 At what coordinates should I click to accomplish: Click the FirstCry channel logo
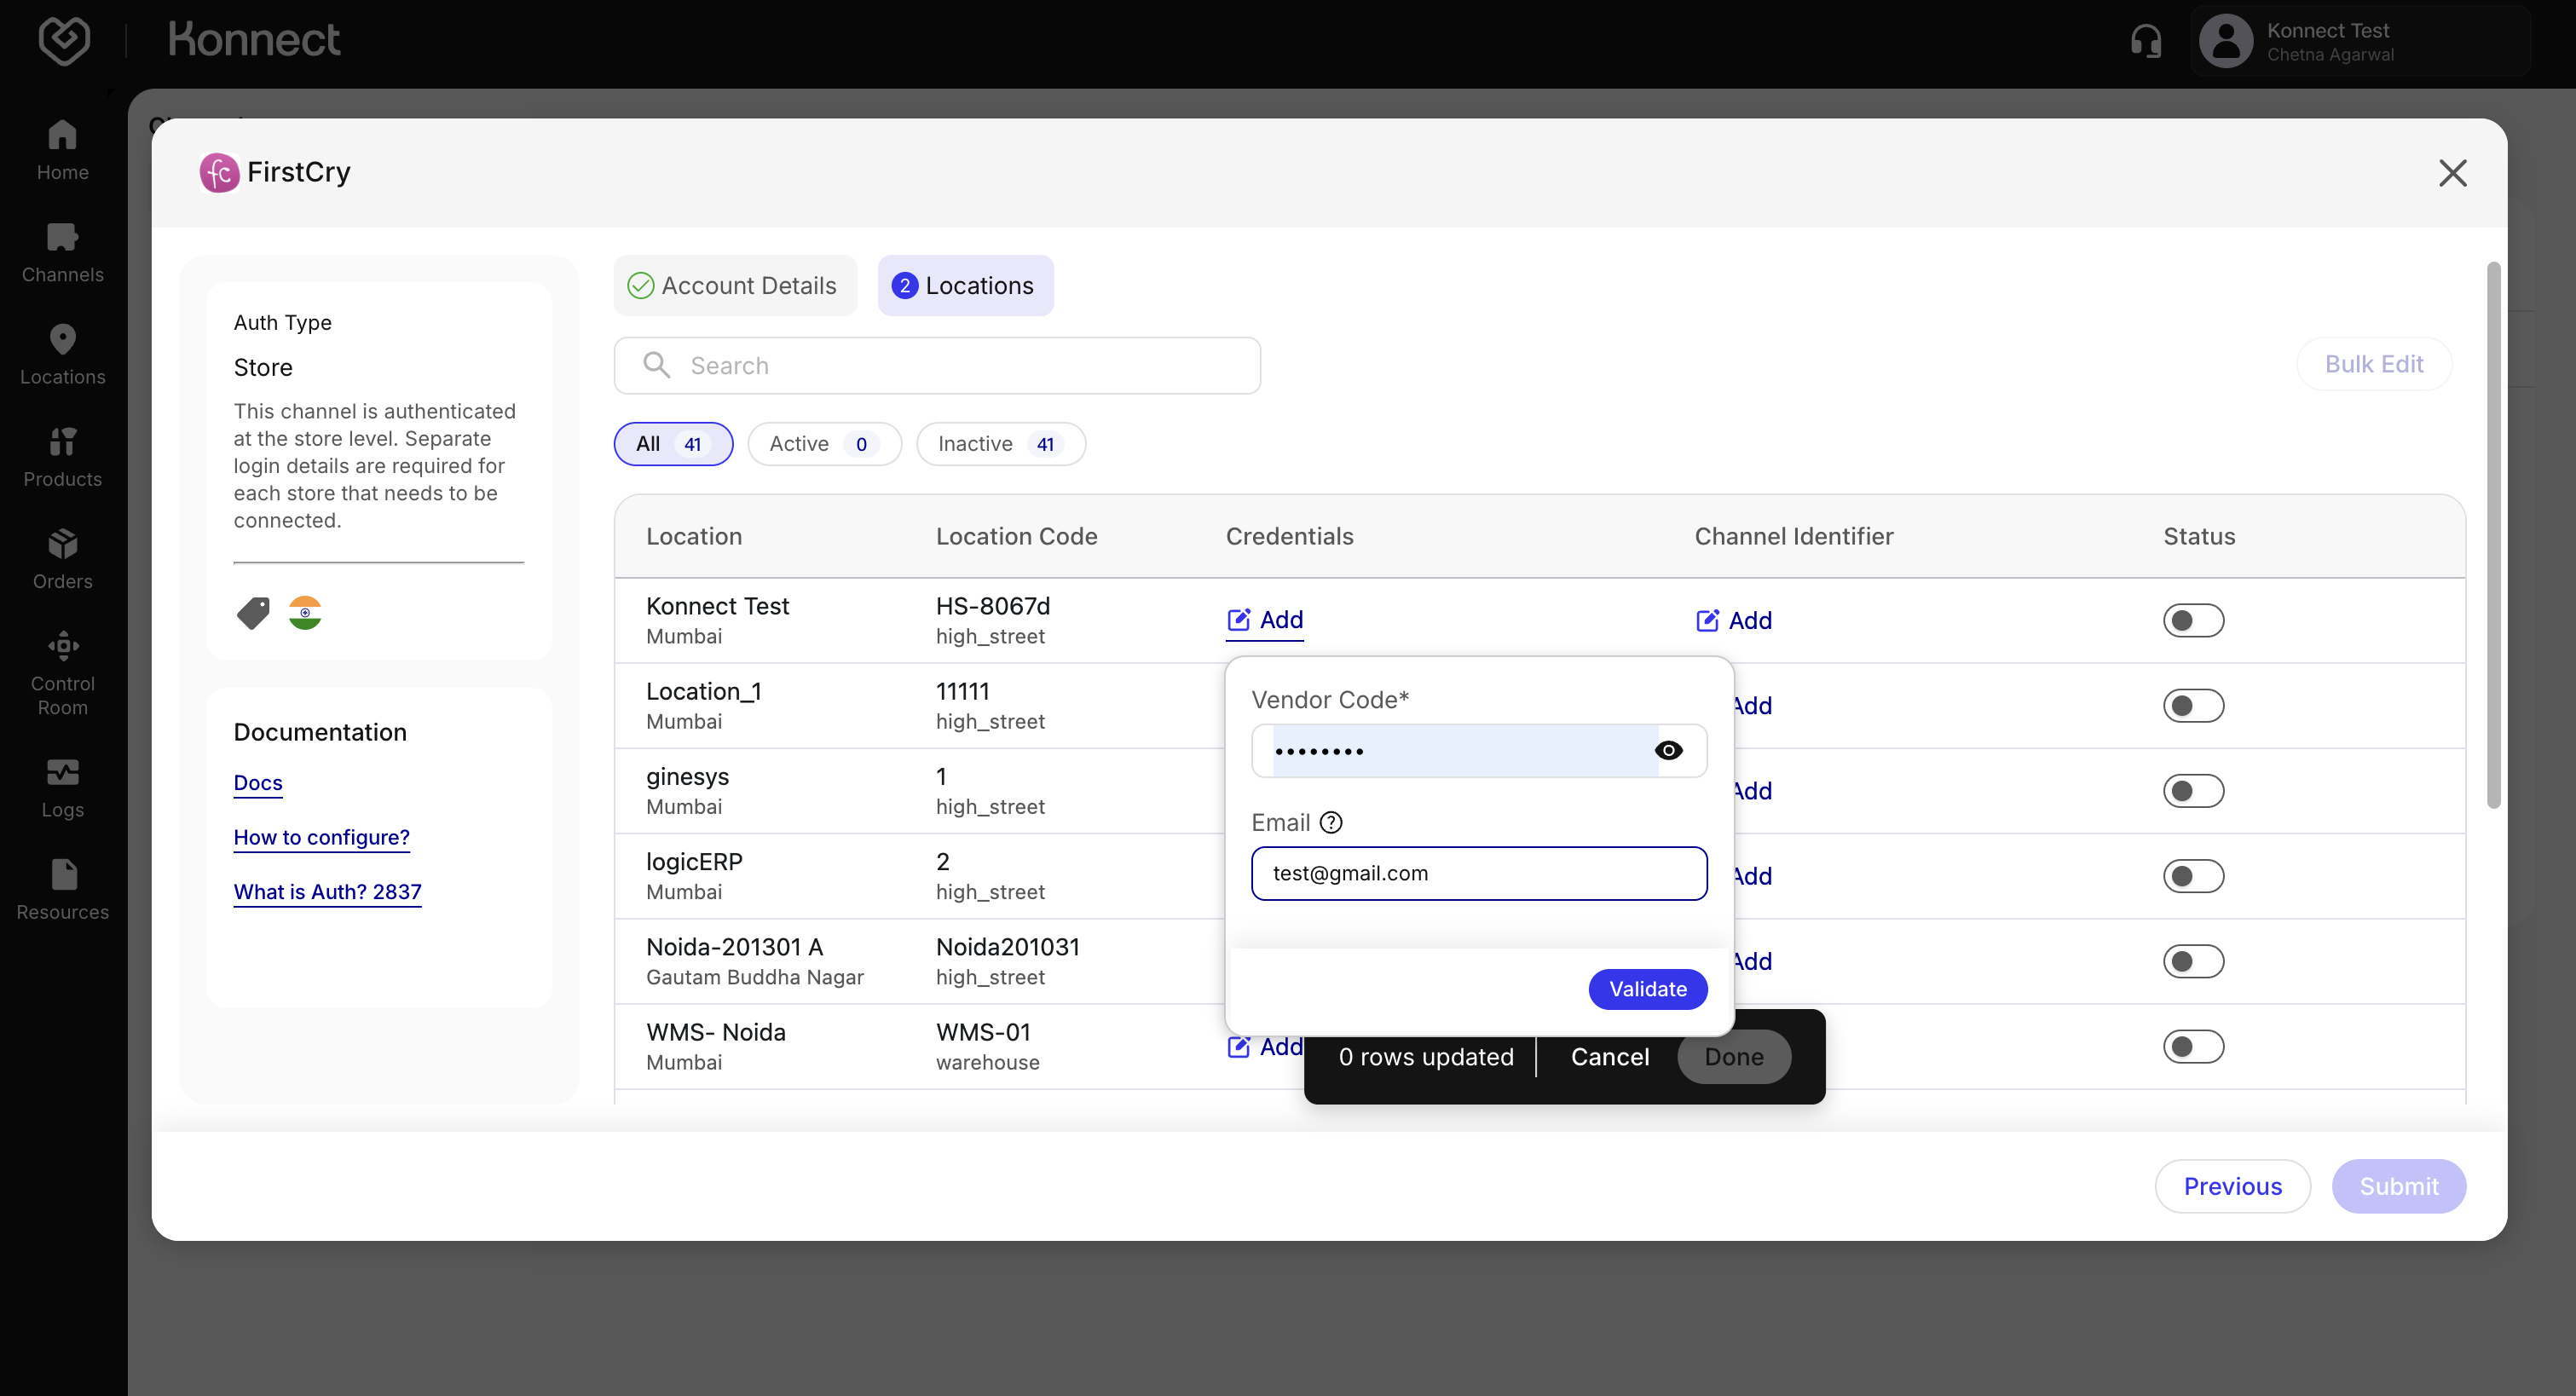[219, 172]
